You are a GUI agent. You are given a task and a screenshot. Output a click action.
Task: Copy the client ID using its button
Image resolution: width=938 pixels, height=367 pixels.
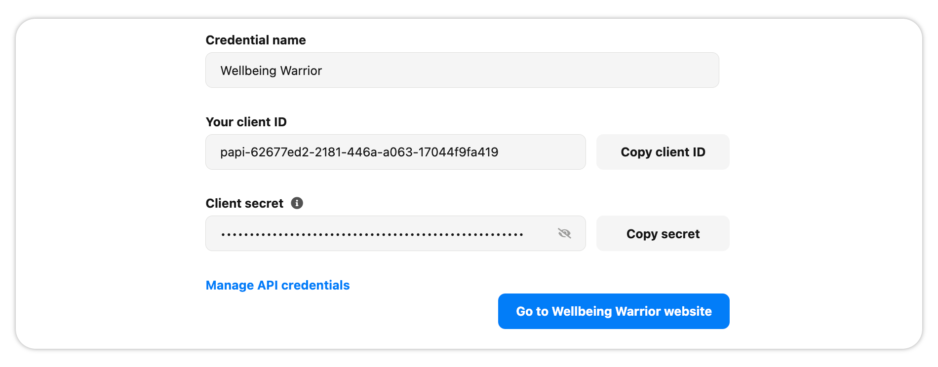click(663, 152)
